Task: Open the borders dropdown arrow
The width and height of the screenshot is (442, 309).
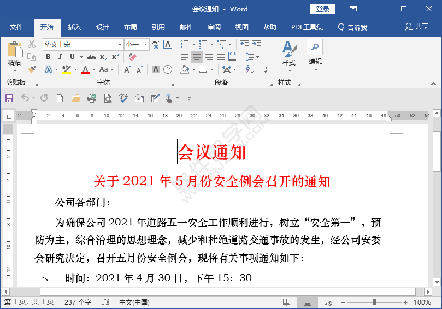Action: (x=212, y=69)
